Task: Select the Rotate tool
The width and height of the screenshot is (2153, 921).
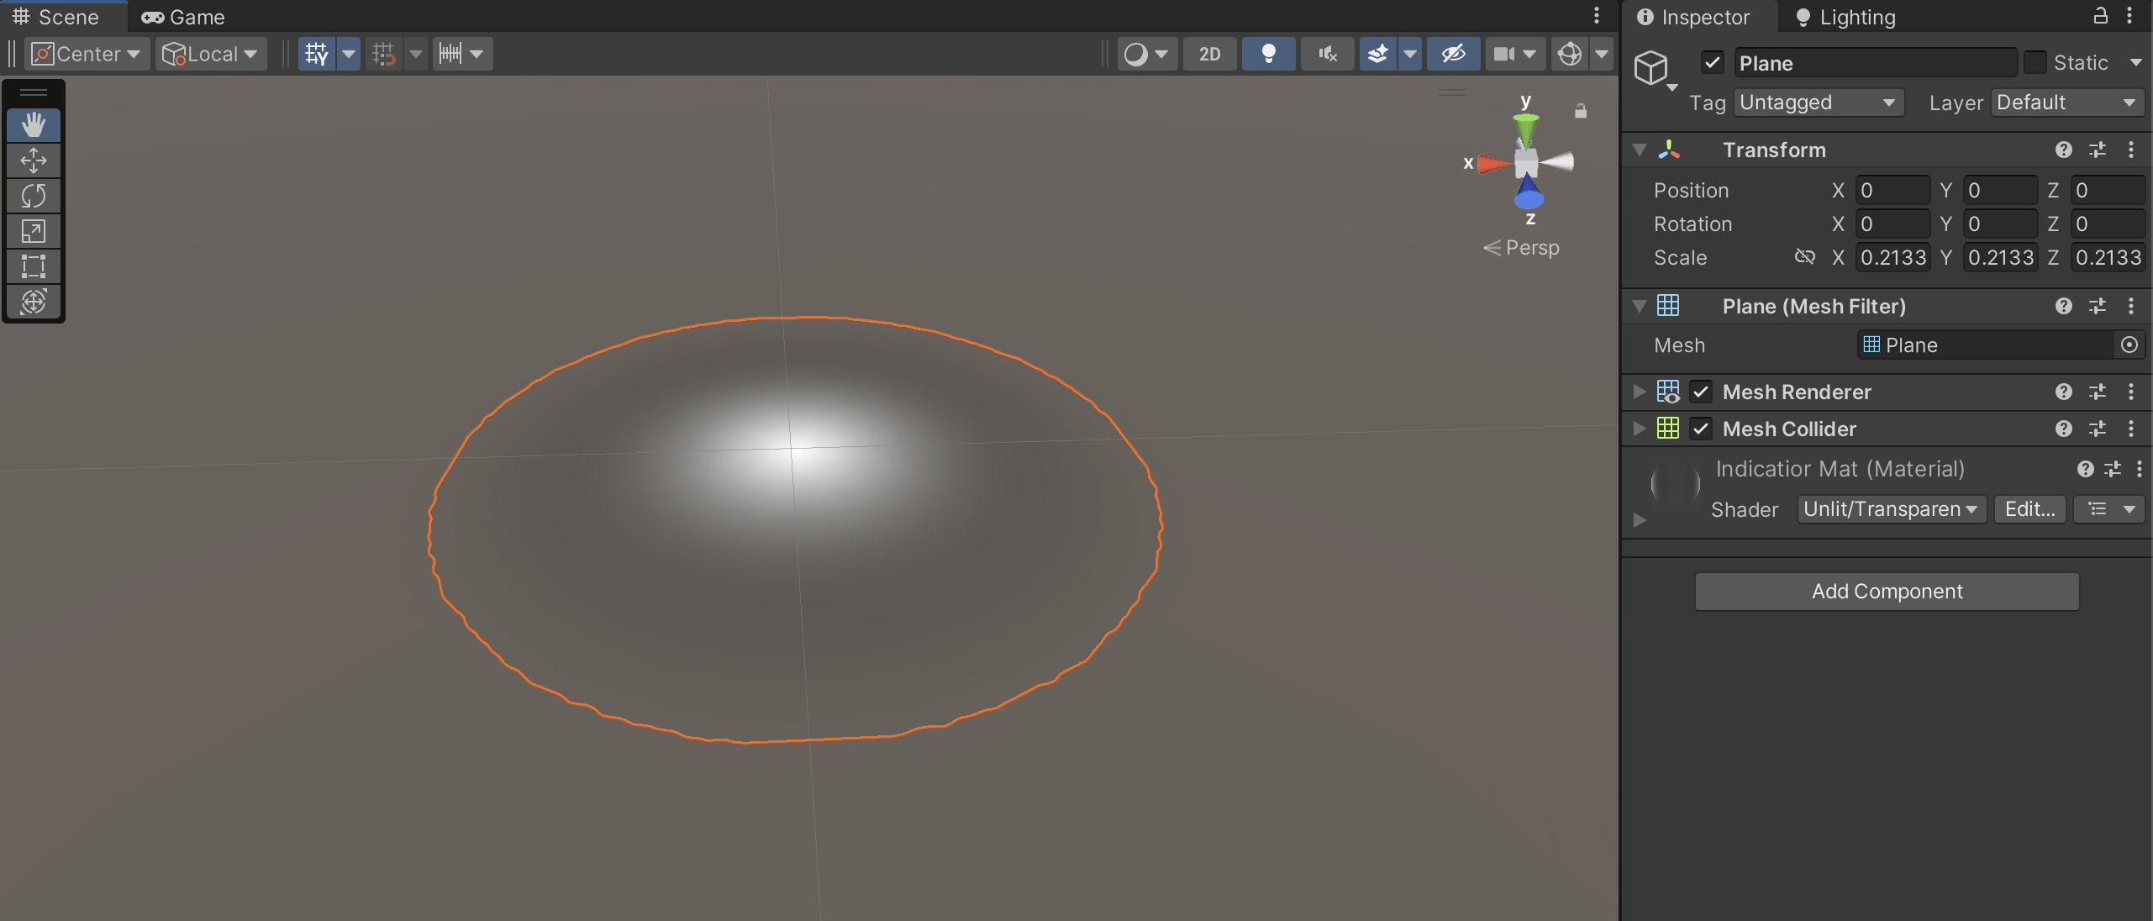Action: coord(34,196)
